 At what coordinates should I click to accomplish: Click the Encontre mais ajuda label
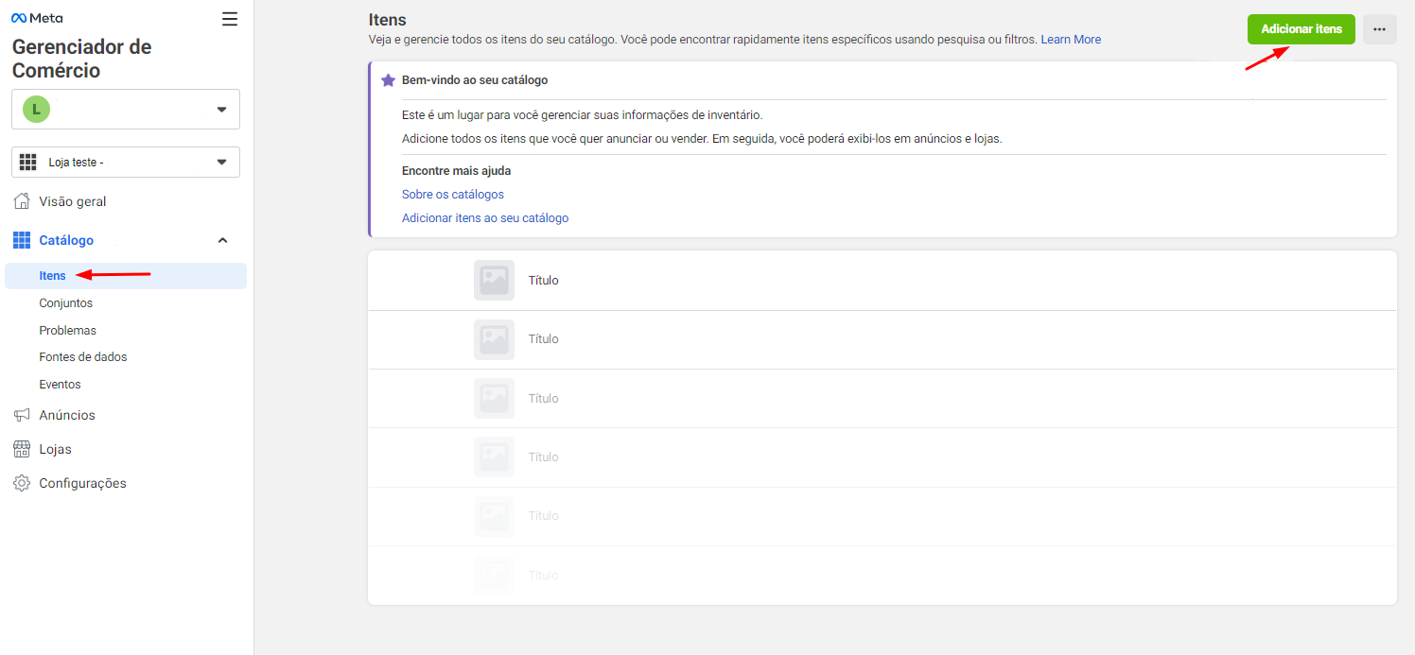[x=456, y=171]
